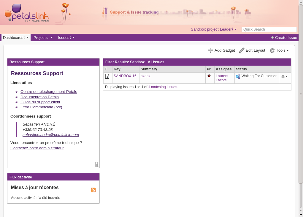The width and height of the screenshot is (303, 217).
Task: Sort issues by the Summary column header
Action: [x=149, y=69]
